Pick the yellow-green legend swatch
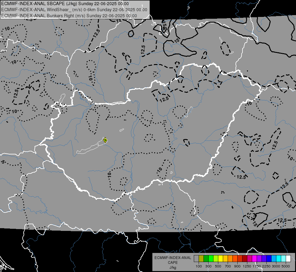 click(x=216, y=259)
